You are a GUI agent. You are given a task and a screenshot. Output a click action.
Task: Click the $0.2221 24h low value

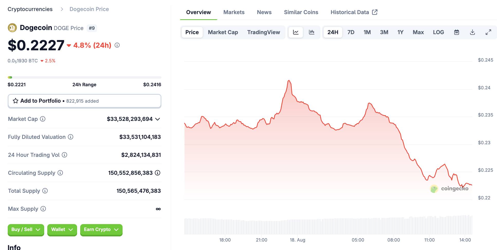pyautogui.click(x=17, y=84)
